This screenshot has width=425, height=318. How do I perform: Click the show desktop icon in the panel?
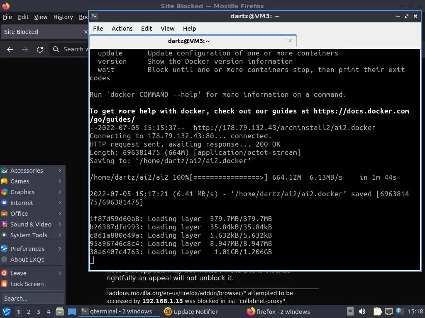(x=72, y=312)
